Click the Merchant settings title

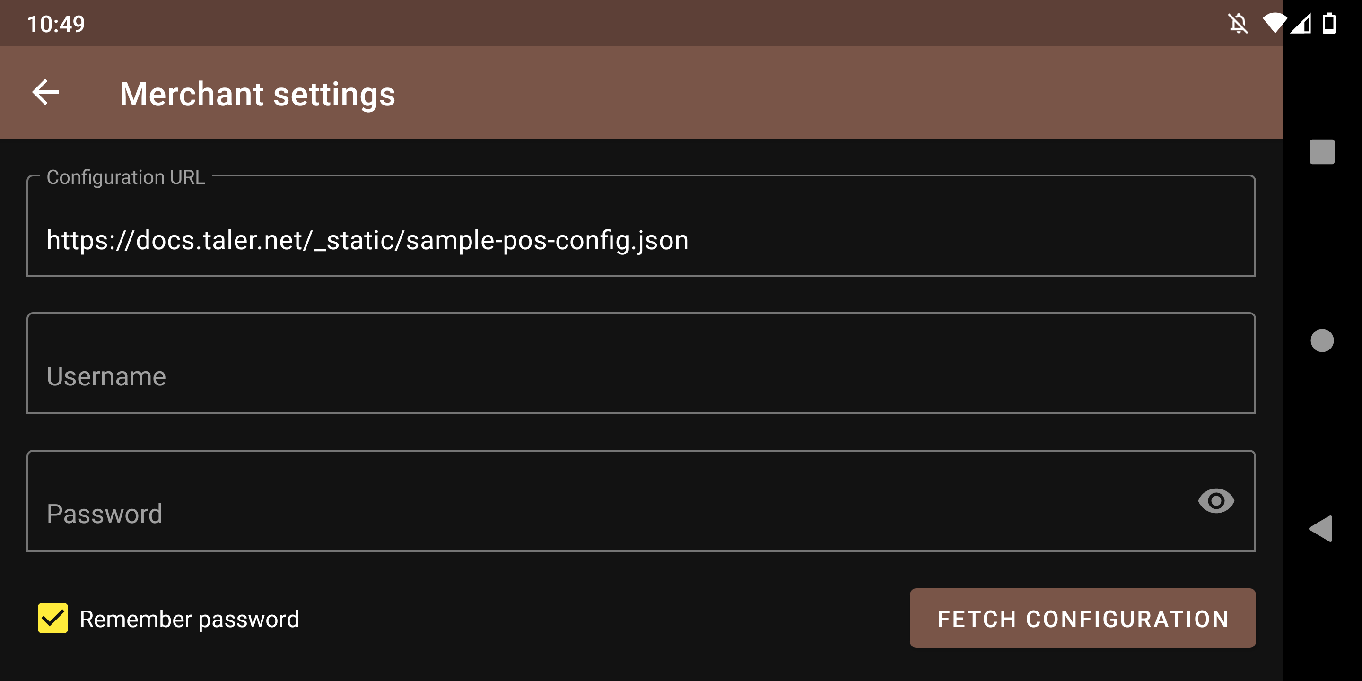[x=257, y=94]
